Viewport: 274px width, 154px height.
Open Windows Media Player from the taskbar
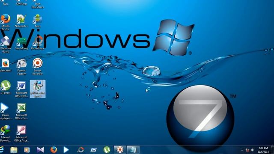click(27, 150)
